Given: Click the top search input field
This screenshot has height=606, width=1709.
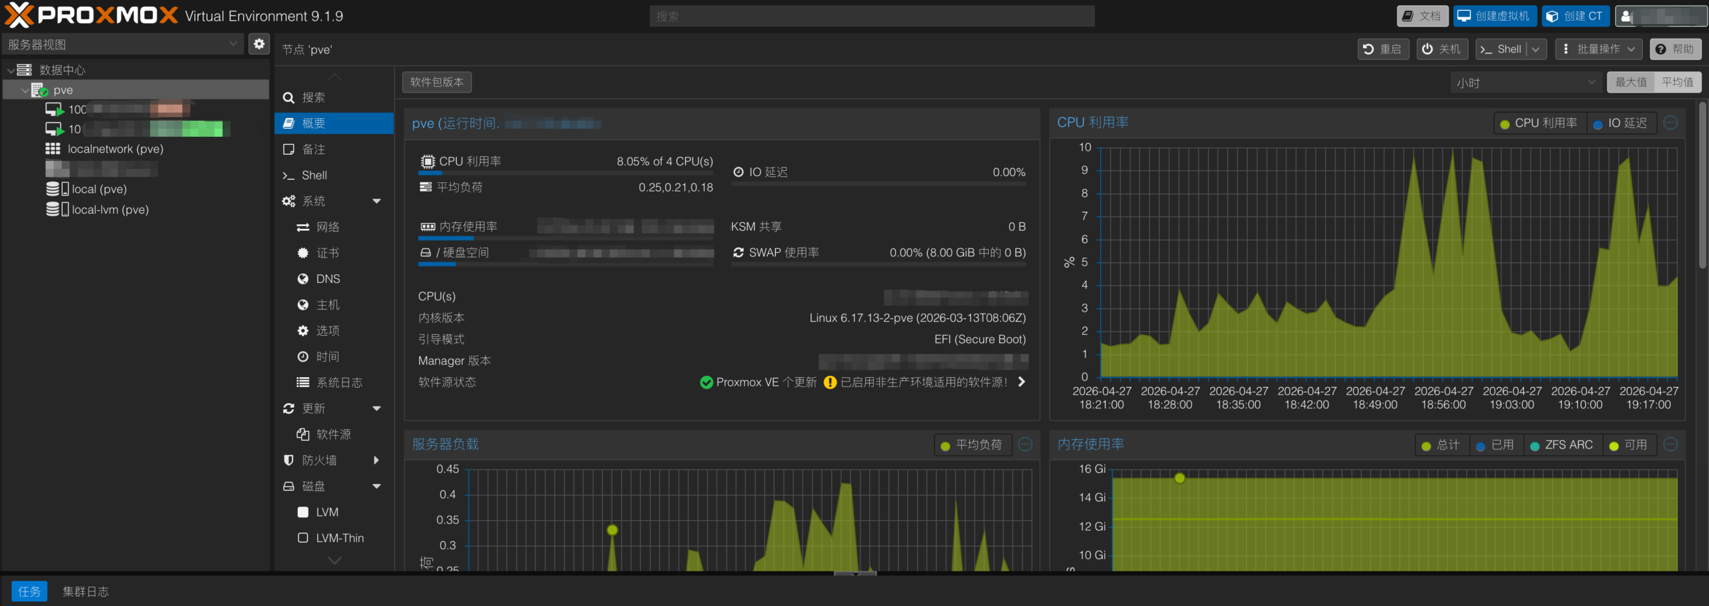Looking at the screenshot, I should click(872, 16).
